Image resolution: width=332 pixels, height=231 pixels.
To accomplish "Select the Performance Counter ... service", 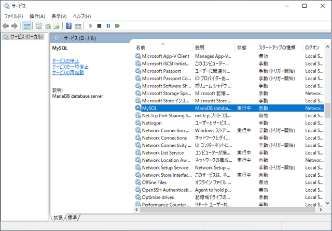I will pos(166,204).
